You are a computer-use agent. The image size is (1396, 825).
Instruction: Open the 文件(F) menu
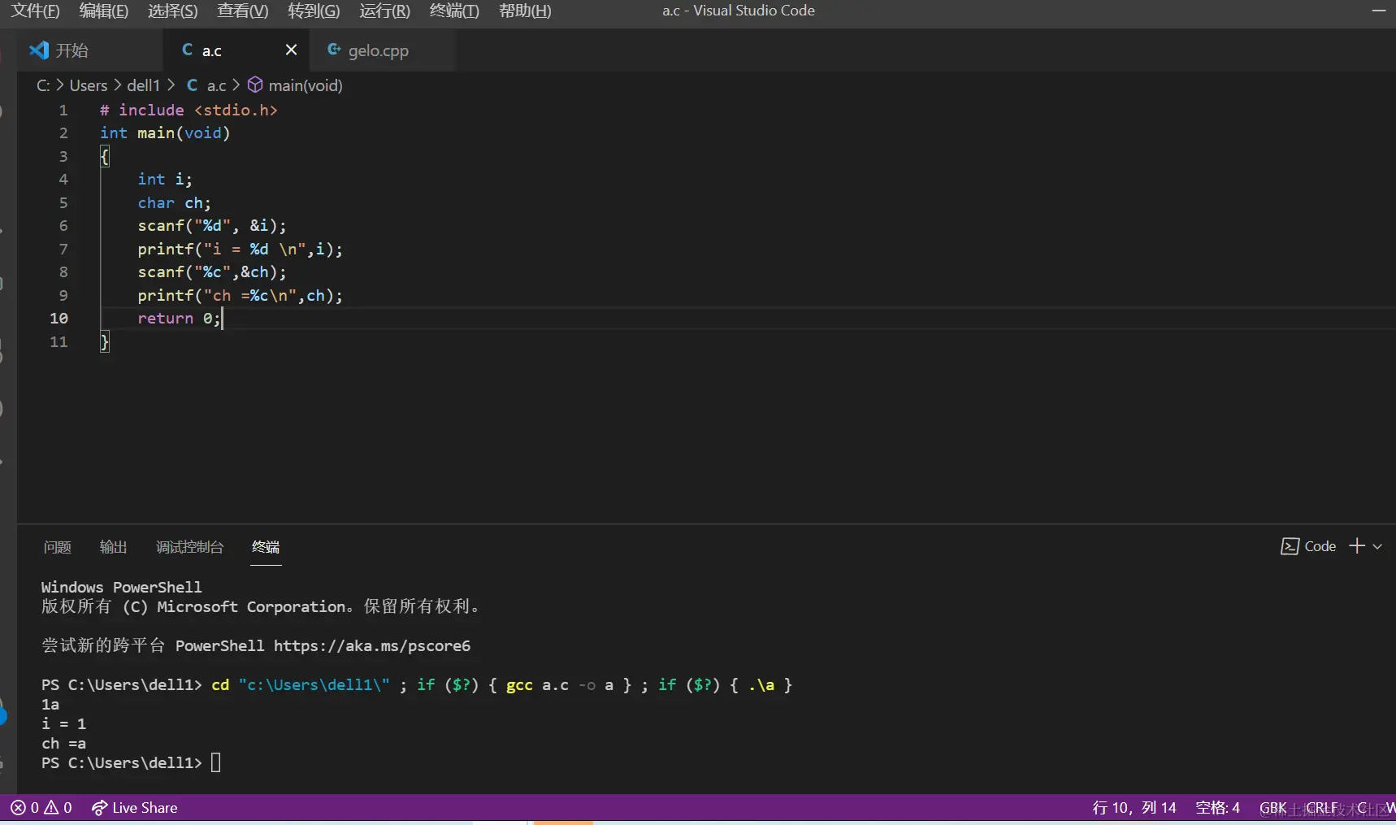point(35,11)
